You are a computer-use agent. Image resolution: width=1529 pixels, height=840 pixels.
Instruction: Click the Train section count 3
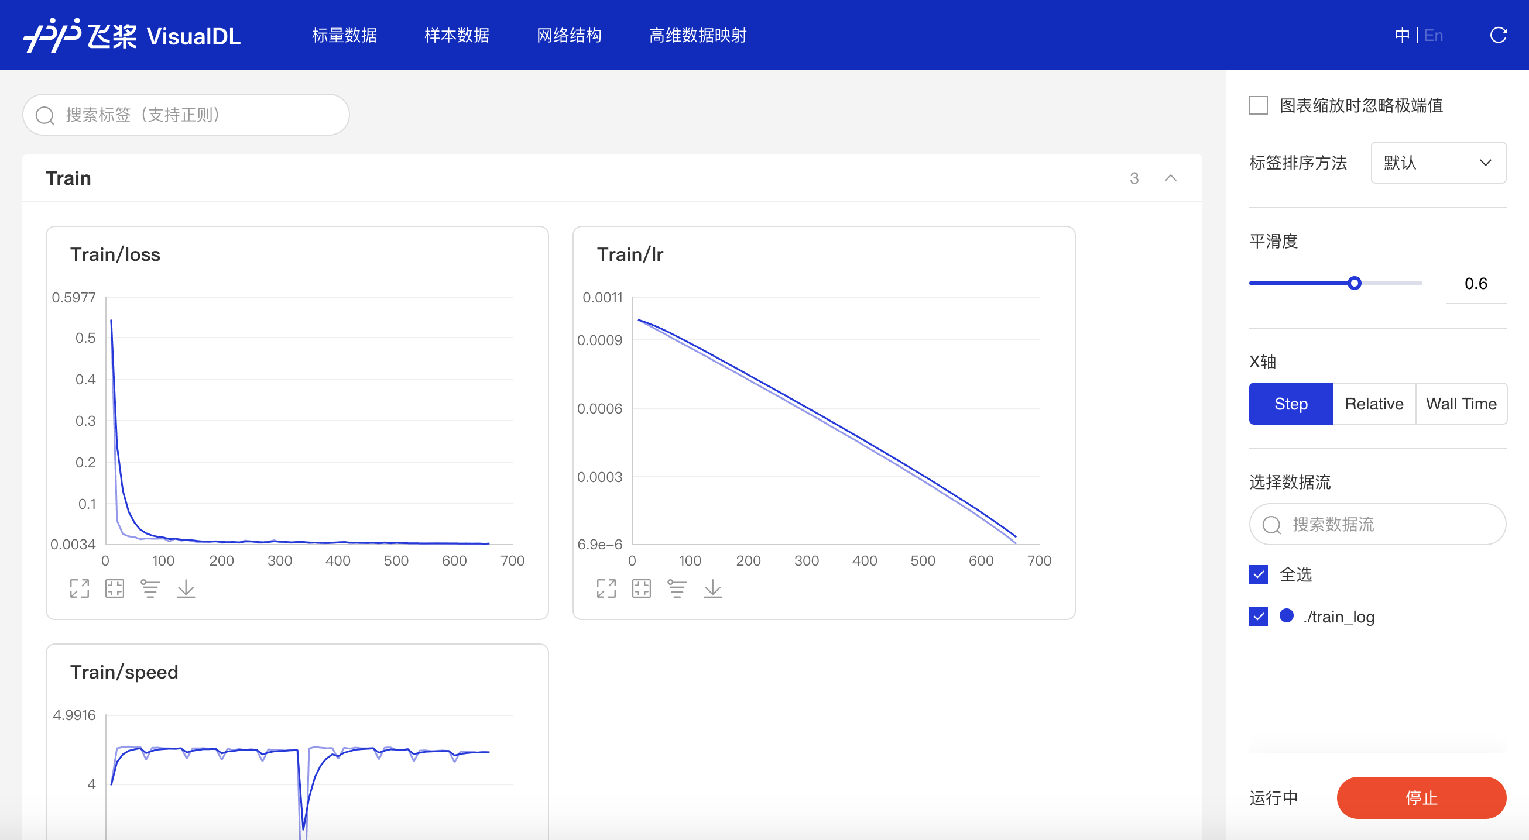(x=1134, y=178)
